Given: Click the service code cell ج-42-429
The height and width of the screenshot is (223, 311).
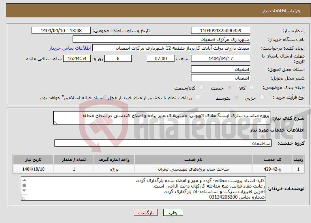Looking at the screenshot, I should (x=273, y=169).
